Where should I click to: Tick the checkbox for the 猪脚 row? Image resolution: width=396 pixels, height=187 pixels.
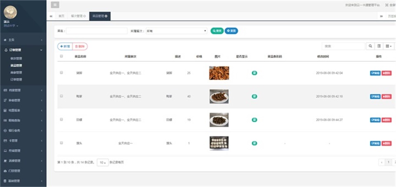click(61, 73)
